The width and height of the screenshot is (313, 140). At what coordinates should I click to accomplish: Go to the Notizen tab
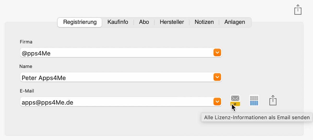pos(204,22)
